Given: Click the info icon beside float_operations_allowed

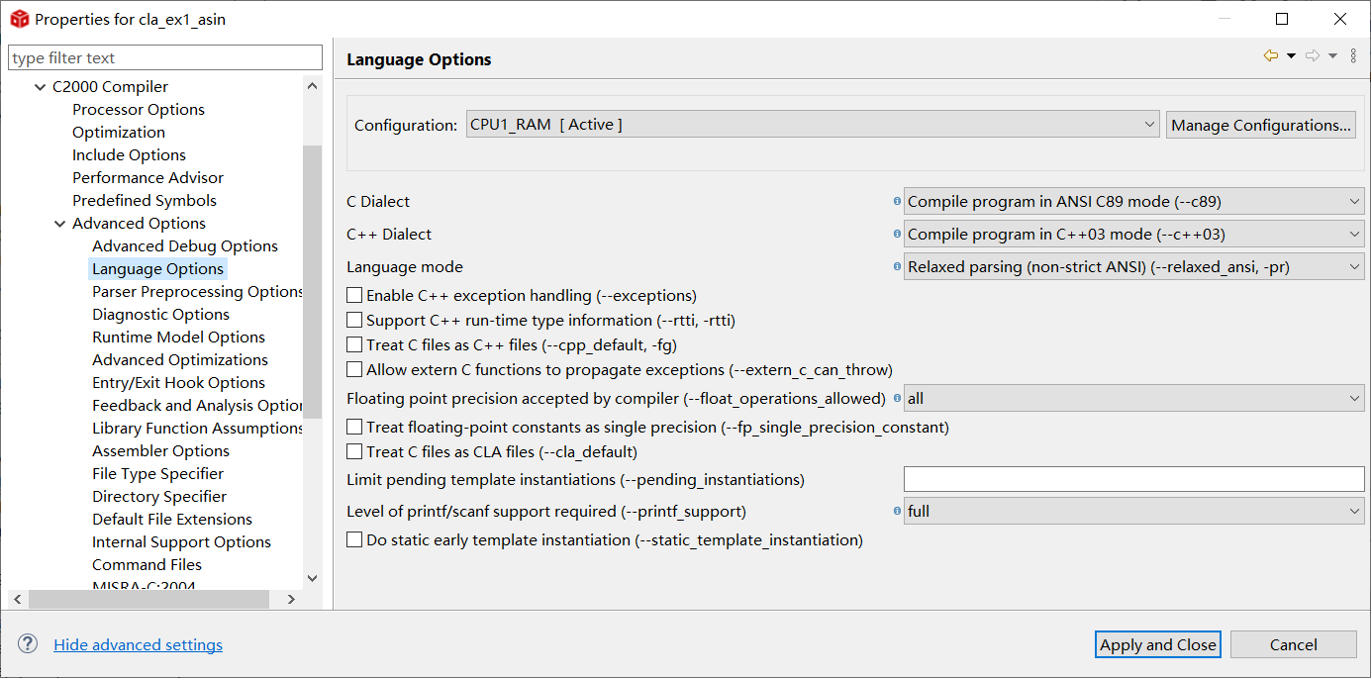Looking at the screenshot, I should [897, 398].
